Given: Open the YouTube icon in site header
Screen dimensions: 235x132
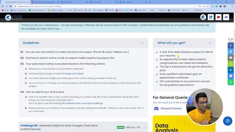Looking at the screenshot, I should (x=218, y=17).
